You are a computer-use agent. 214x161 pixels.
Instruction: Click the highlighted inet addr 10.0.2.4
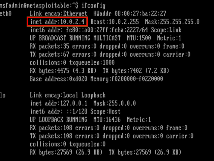(x=57, y=22)
